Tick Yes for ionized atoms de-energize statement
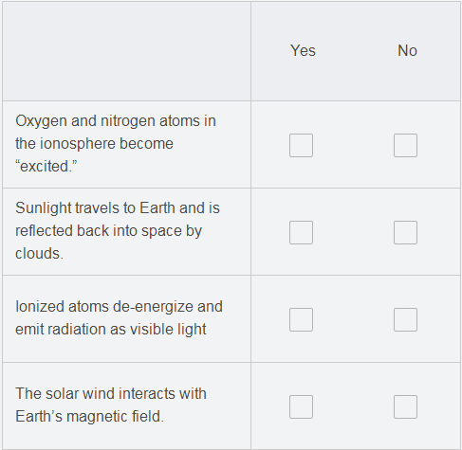This screenshot has width=462, height=450. (x=301, y=319)
